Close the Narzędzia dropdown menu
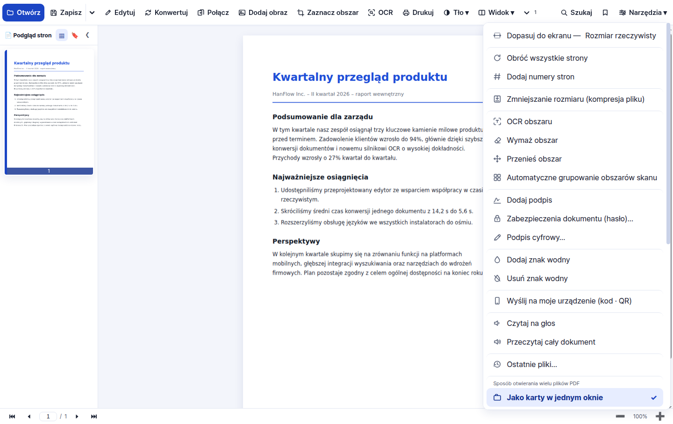This screenshot has height=424, width=673. pyautogui.click(x=643, y=13)
